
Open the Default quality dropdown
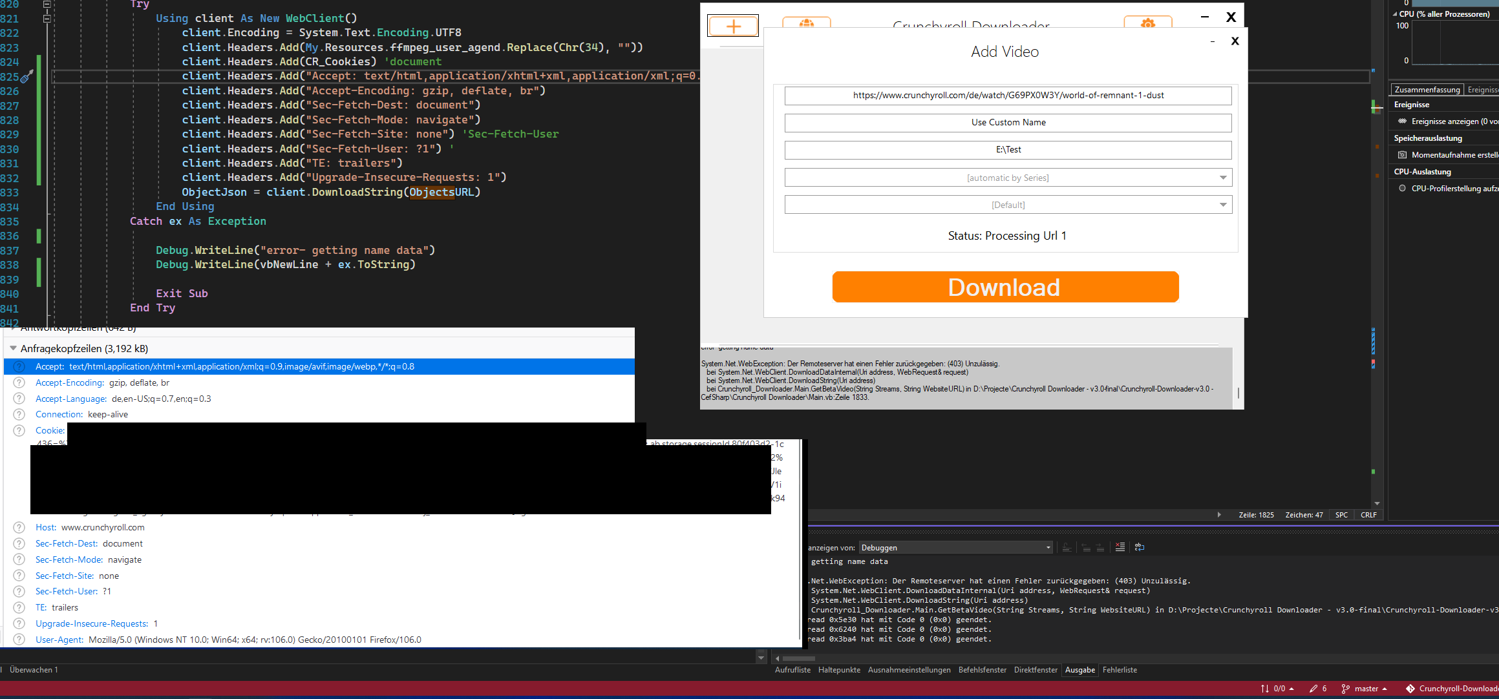click(1222, 204)
